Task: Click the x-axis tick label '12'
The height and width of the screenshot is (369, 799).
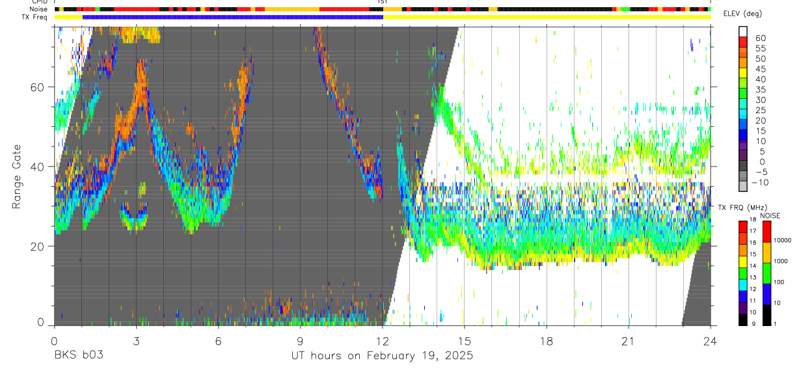Action: [x=383, y=341]
